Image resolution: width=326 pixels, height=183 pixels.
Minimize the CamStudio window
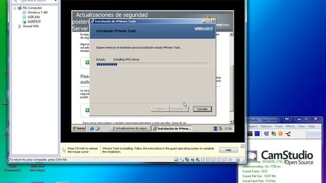pos(299,119)
